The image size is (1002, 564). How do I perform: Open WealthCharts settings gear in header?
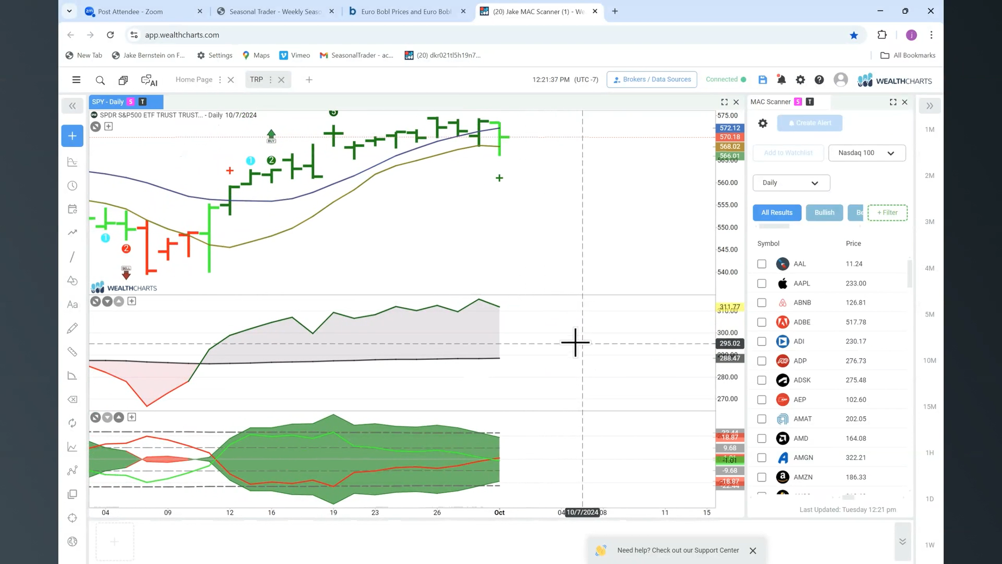[800, 79]
